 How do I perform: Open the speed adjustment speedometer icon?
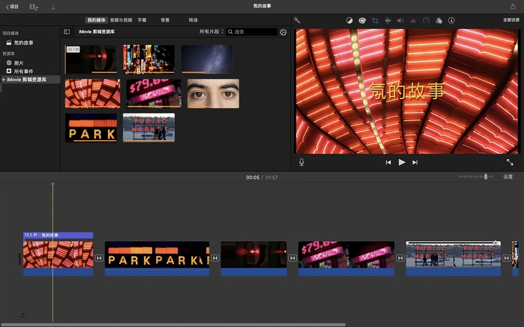(426, 21)
